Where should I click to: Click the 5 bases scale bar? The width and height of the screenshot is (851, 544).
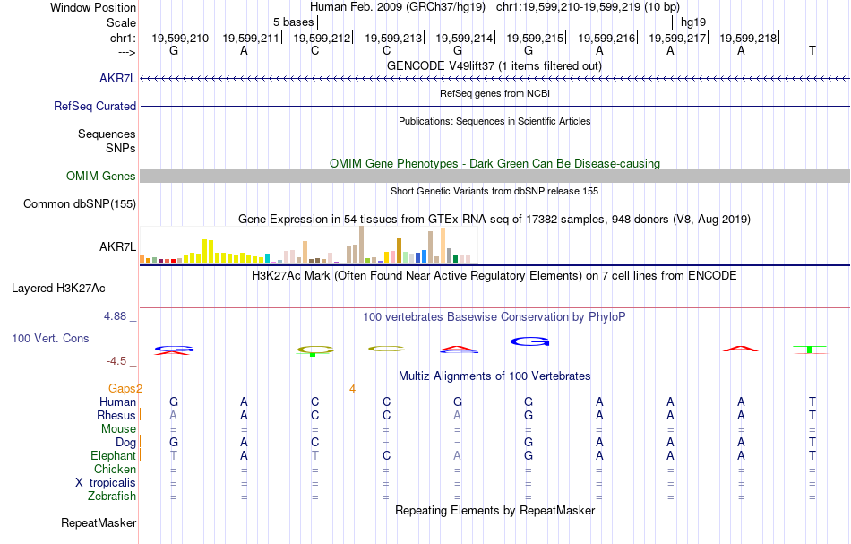point(494,22)
